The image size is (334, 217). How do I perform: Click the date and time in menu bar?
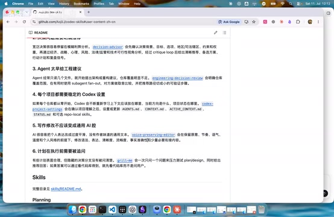coord(318,4)
